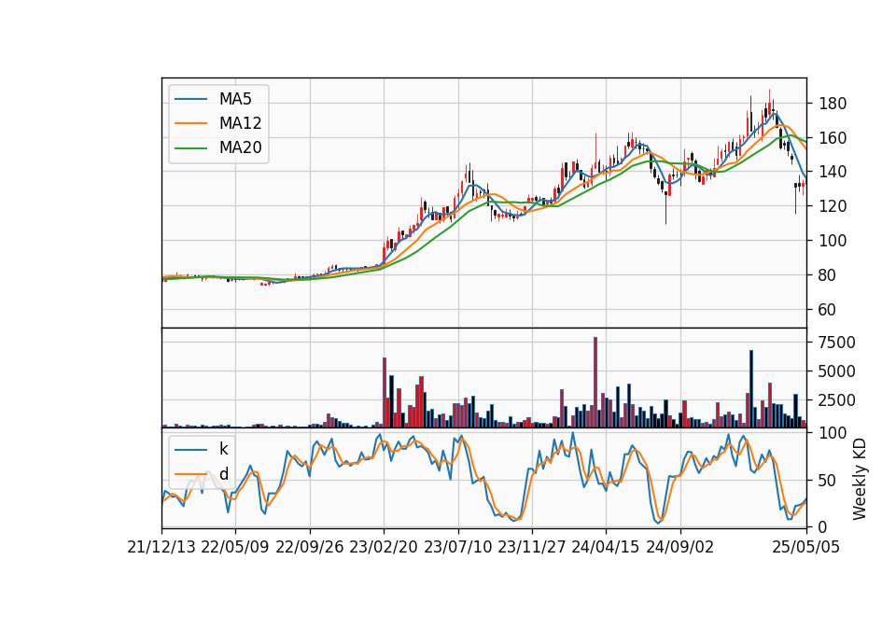
Task: Click the tallest volume bar near 24/04
Action: click(x=595, y=383)
